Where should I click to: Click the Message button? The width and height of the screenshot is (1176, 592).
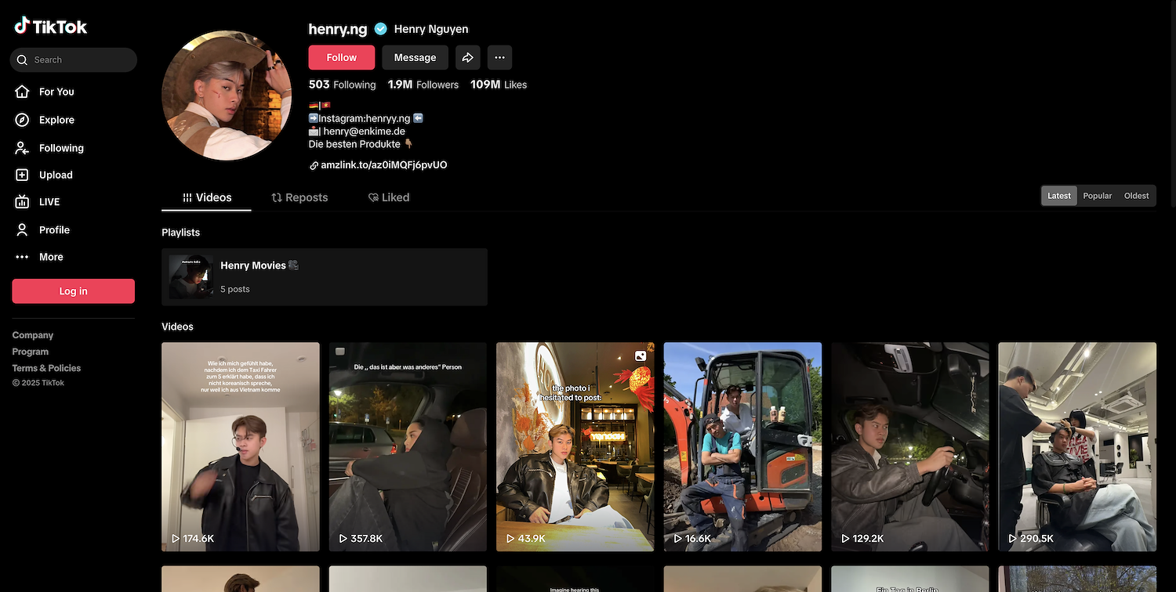tap(415, 57)
